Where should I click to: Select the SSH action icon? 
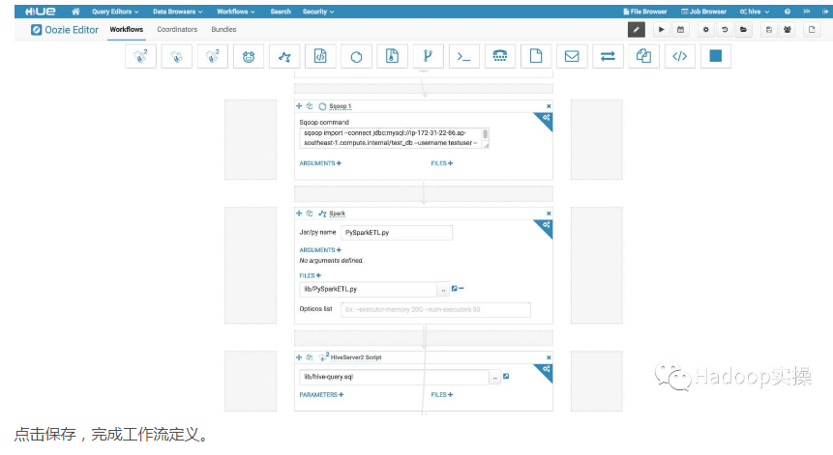pyautogui.click(x=500, y=56)
